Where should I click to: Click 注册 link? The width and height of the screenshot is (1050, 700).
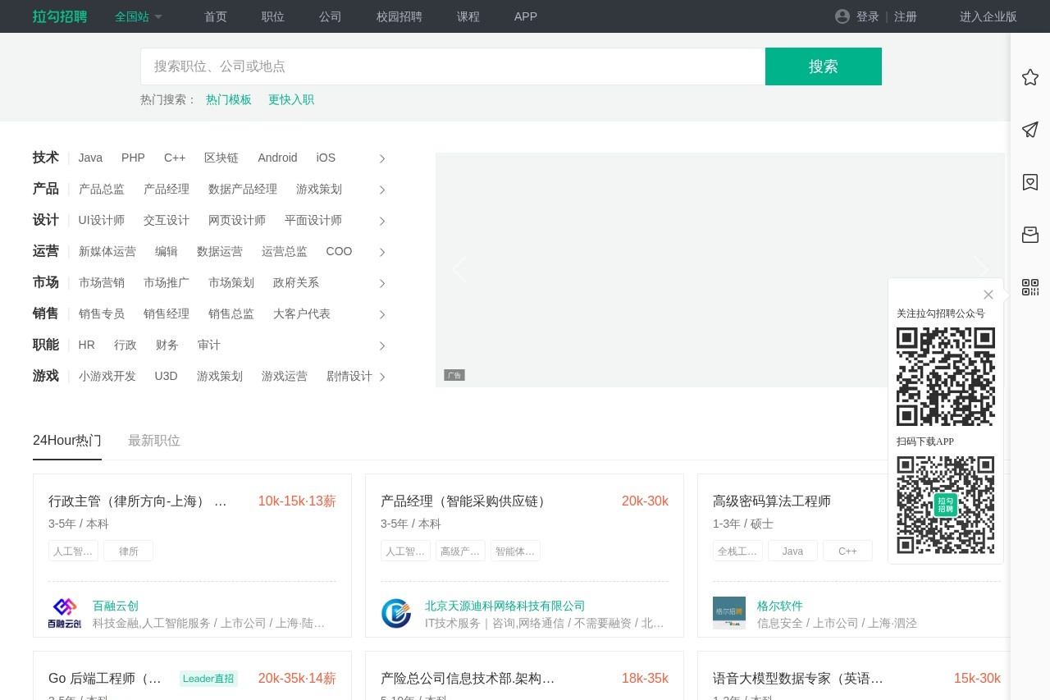tap(906, 16)
